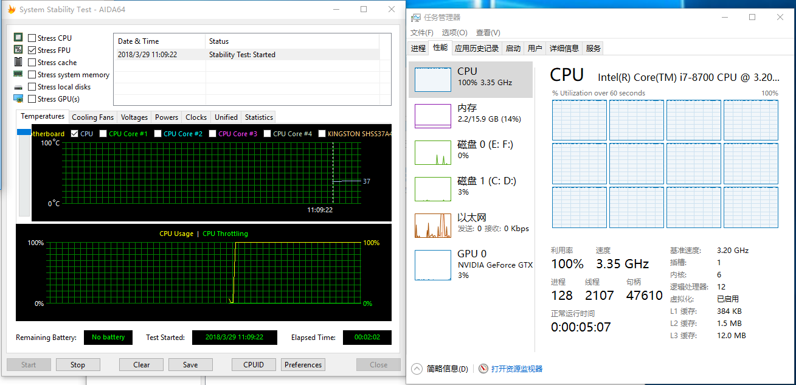Click the 'No battery' status value

click(x=108, y=337)
